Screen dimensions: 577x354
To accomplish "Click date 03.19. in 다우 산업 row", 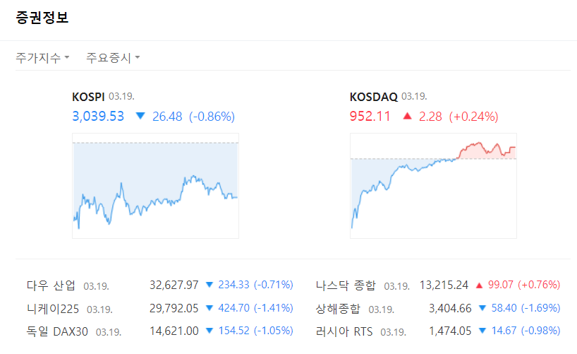I will (96, 286).
